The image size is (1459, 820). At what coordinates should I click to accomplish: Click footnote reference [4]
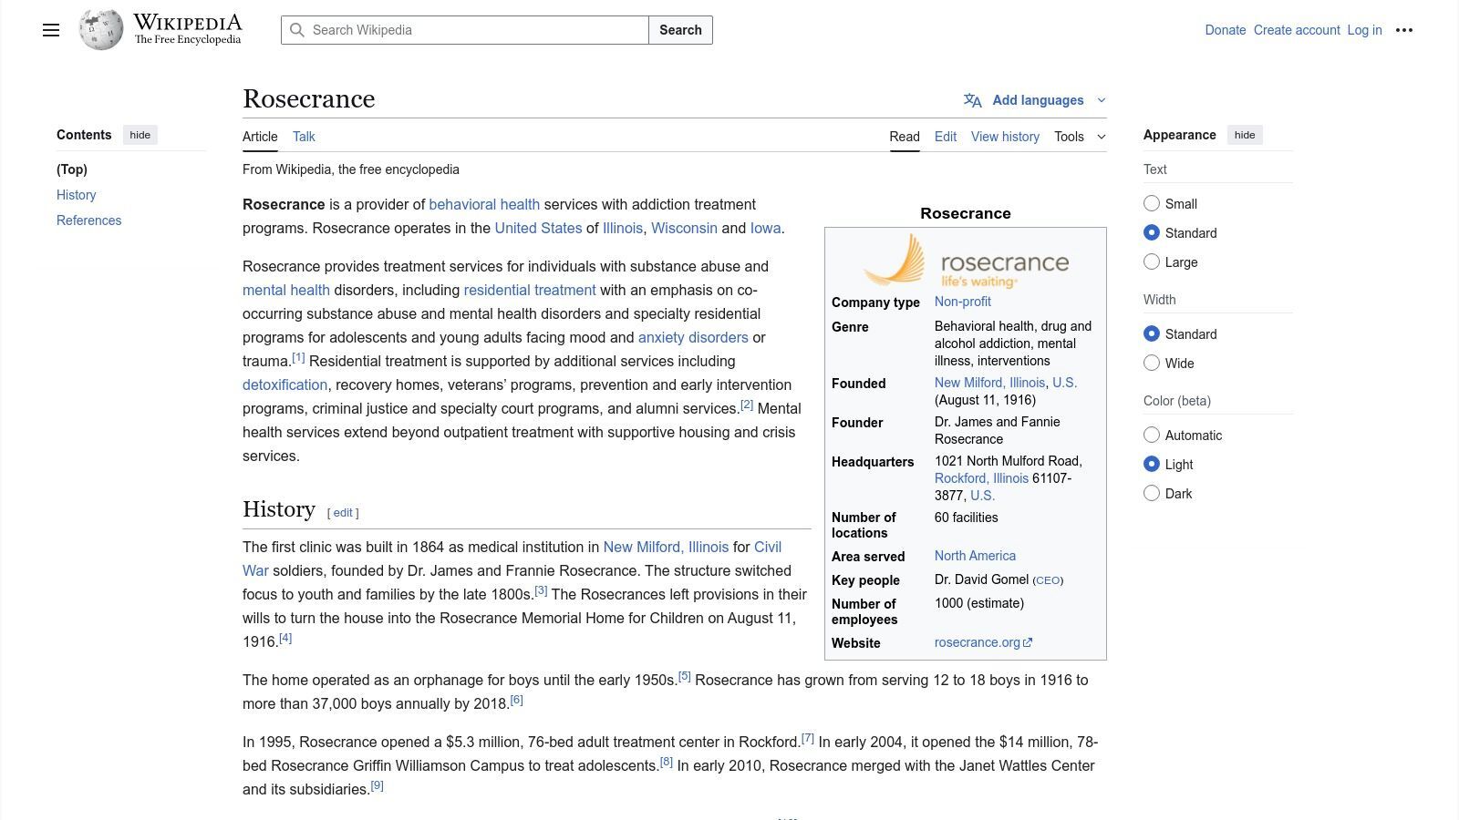pyautogui.click(x=285, y=638)
